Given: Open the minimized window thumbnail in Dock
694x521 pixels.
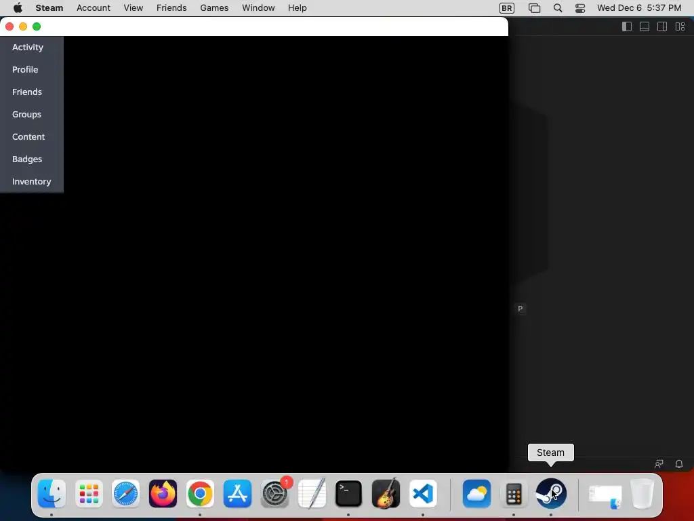Looking at the screenshot, I should (605, 495).
